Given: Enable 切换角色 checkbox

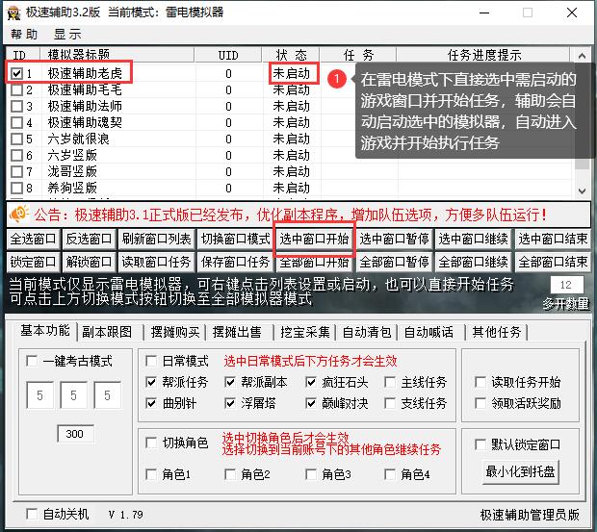Looking at the screenshot, I should (151, 443).
